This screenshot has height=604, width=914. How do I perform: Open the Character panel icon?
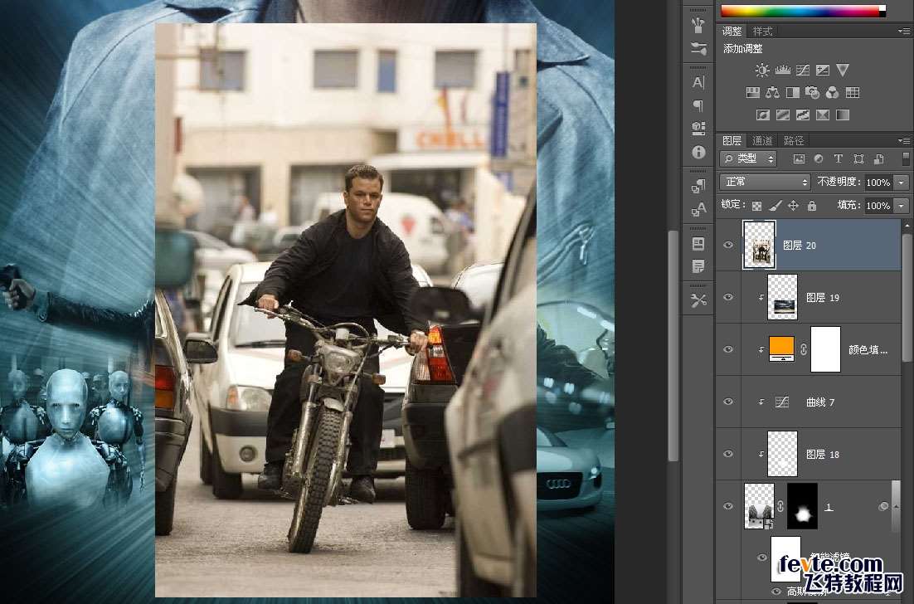tap(698, 82)
